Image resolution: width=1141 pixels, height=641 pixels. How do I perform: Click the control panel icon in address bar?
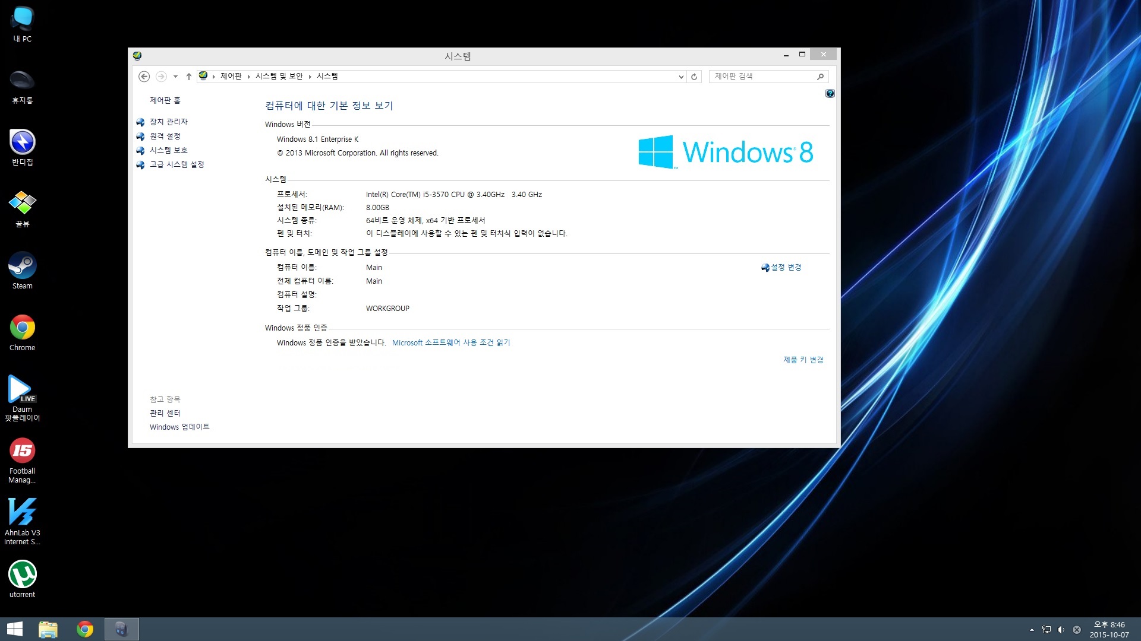click(203, 76)
